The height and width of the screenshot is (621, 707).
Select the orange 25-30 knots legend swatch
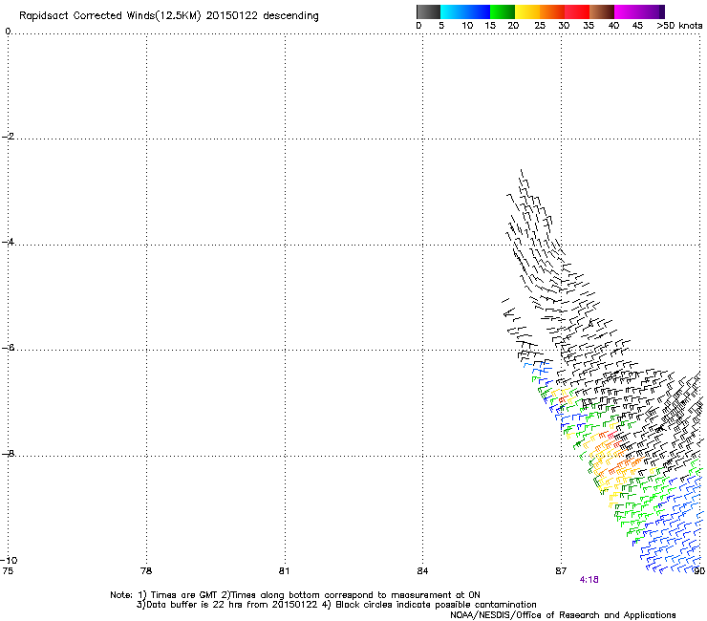(552, 11)
